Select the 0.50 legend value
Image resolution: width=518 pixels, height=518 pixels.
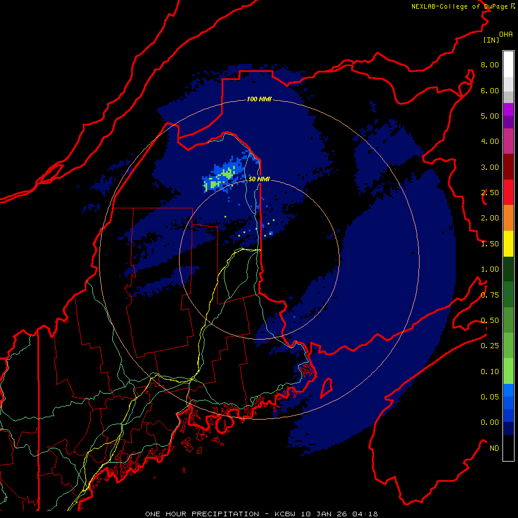coord(490,321)
